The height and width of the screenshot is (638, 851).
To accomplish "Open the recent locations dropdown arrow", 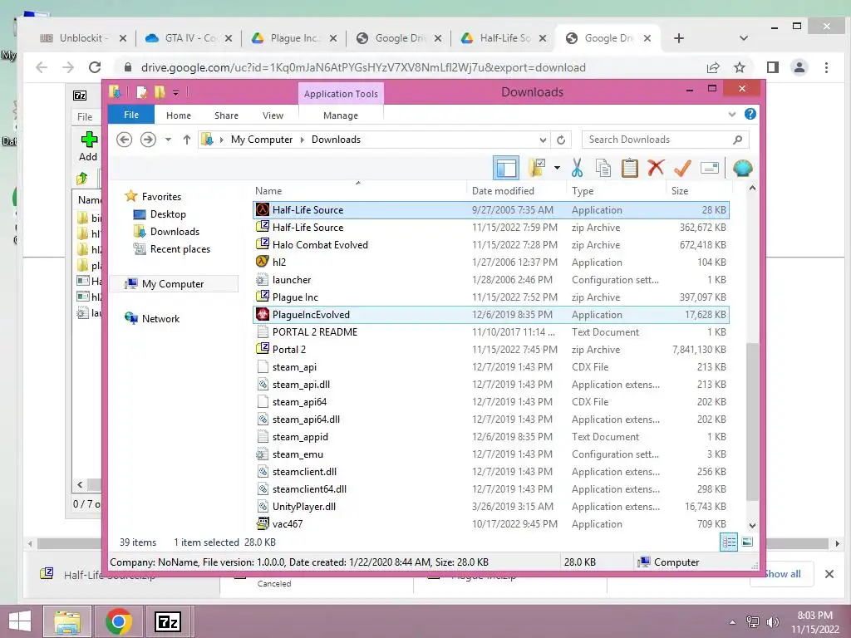I will (x=168, y=140).
